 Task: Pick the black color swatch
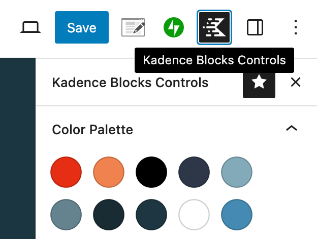click(x=151, y=173)
